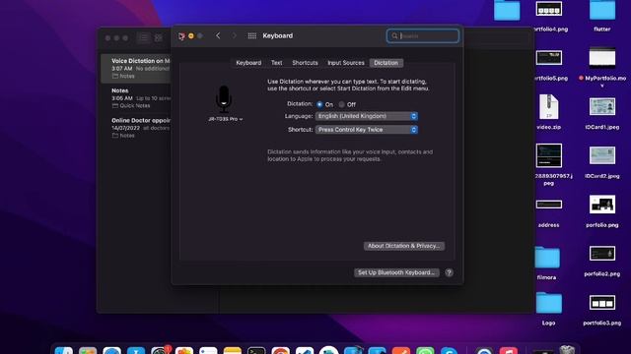Open the Voice Dictation note in Notes window
Screen dimensions: 631x354
136,68
